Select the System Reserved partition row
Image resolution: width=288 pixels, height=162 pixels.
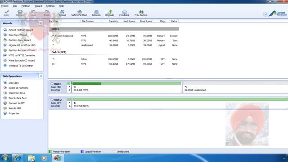[114, 36]
